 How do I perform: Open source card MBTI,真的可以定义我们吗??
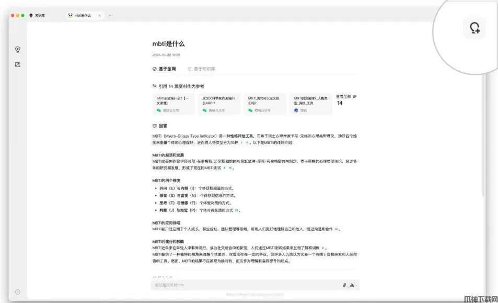265,104
